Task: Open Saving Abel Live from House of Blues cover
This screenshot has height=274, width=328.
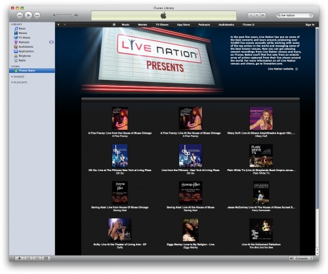Action: click(x=120, y=193)
